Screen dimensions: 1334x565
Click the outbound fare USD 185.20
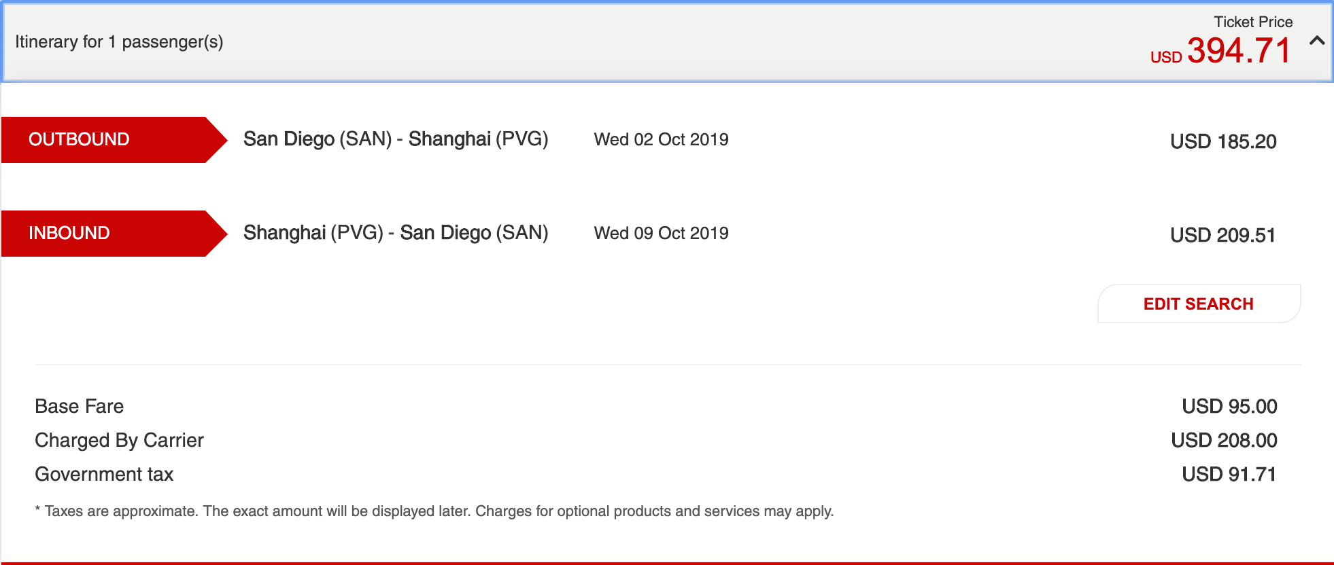[1222, 141]
